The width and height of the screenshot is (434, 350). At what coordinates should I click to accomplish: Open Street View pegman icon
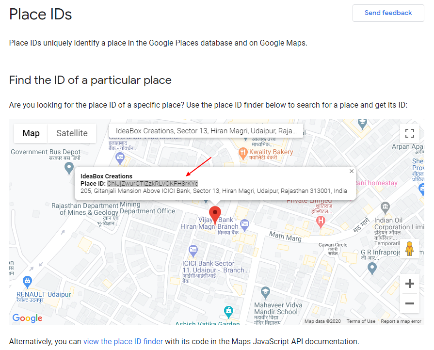[410, 249]
